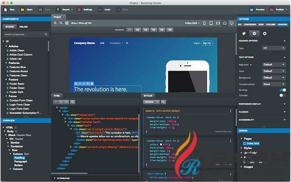Click the Sign Up button on page
Image resolution: width=291 pixels, height=182 pixels.
coord(207,43)
